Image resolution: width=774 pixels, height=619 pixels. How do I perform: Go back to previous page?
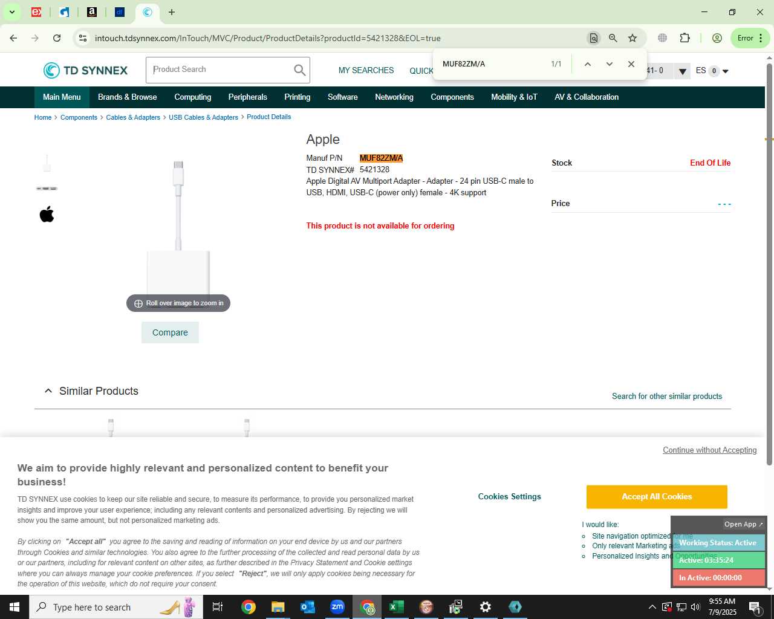click(x=13, y=38)
